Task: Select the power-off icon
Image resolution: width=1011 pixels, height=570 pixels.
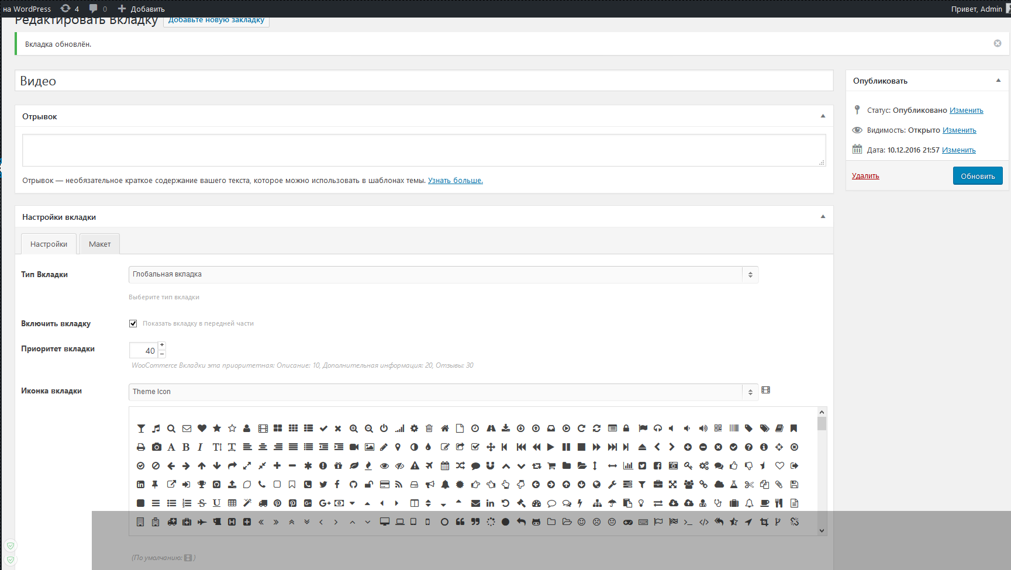Action: point(384,429)
